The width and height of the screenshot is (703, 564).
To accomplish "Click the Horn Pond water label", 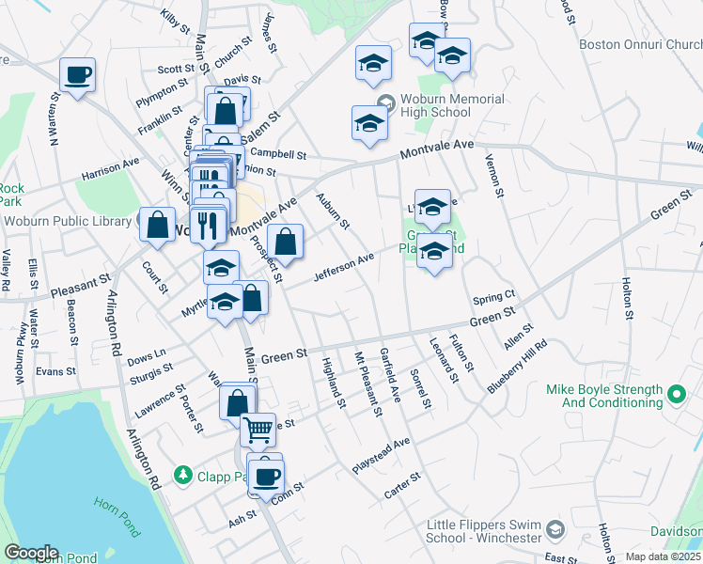I will coord(117,517).
